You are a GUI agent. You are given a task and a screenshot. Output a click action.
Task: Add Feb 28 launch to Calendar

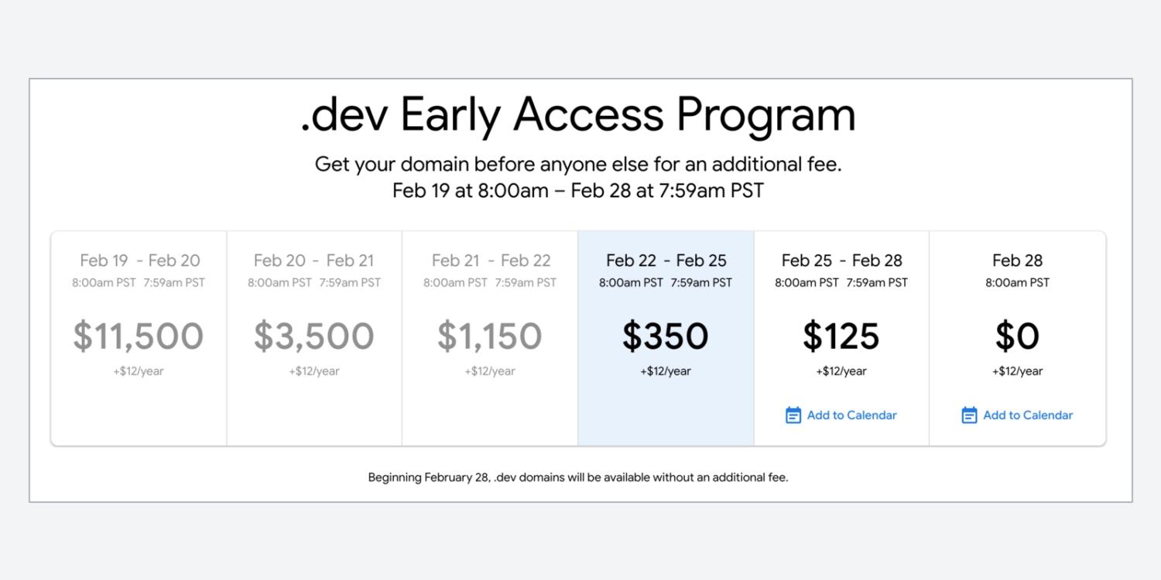[x=1017, y=415]
